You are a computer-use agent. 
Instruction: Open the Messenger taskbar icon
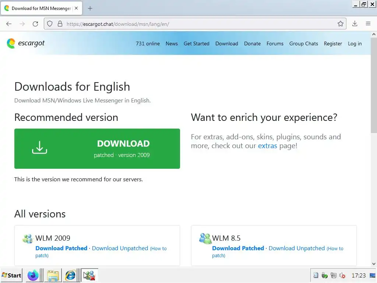[x=90, y=275]
